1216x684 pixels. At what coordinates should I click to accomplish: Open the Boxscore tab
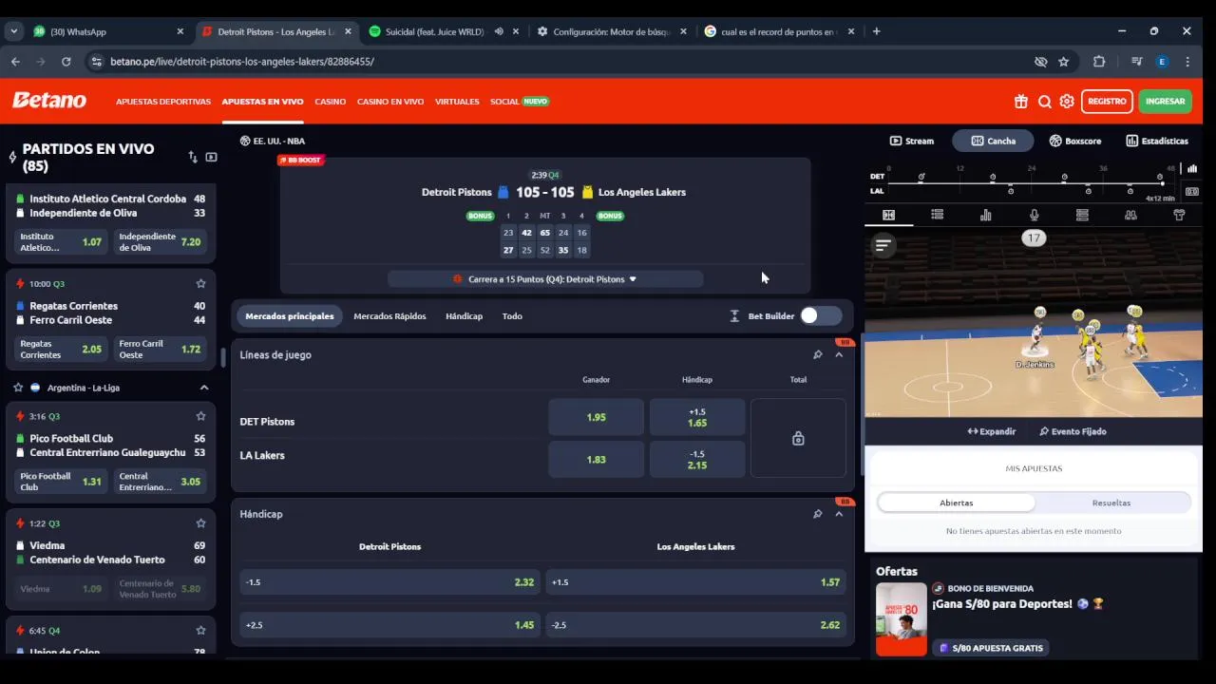[1075, 141]
